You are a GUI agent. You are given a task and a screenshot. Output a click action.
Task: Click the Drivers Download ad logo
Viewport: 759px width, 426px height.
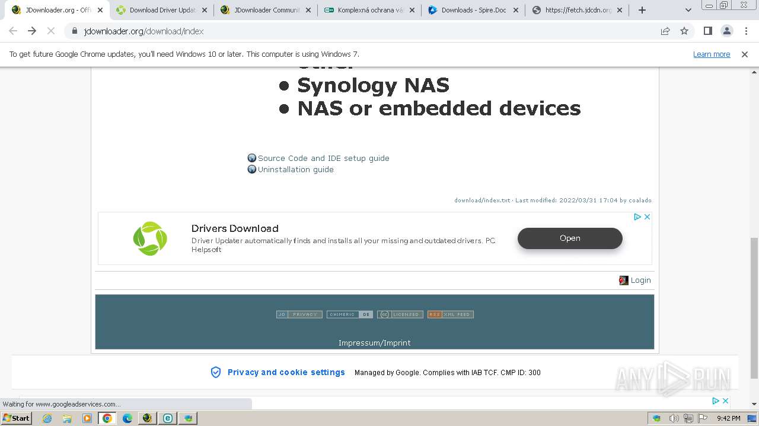pos(150,238)
